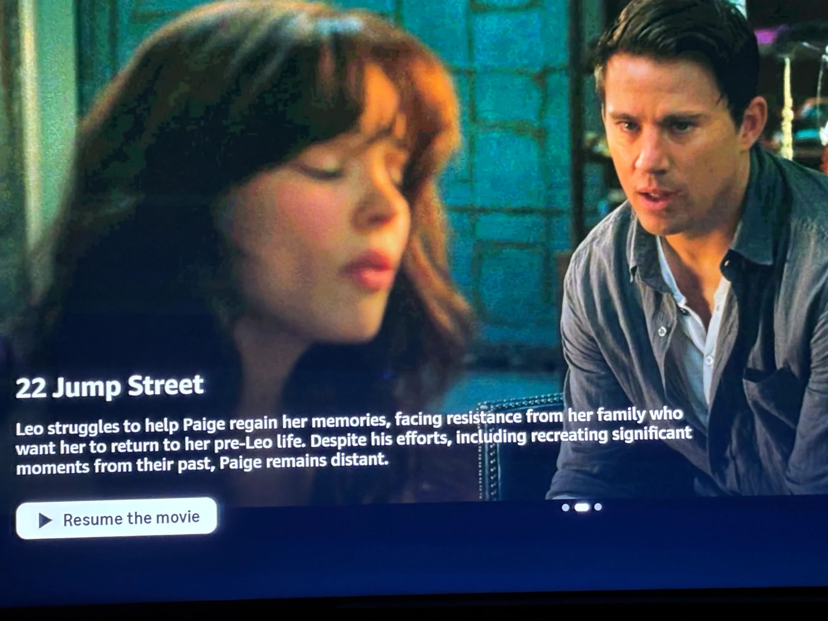828x621 pixels.
Task: Click the 'Resume the movie' text label
Action: coord(131,518)
